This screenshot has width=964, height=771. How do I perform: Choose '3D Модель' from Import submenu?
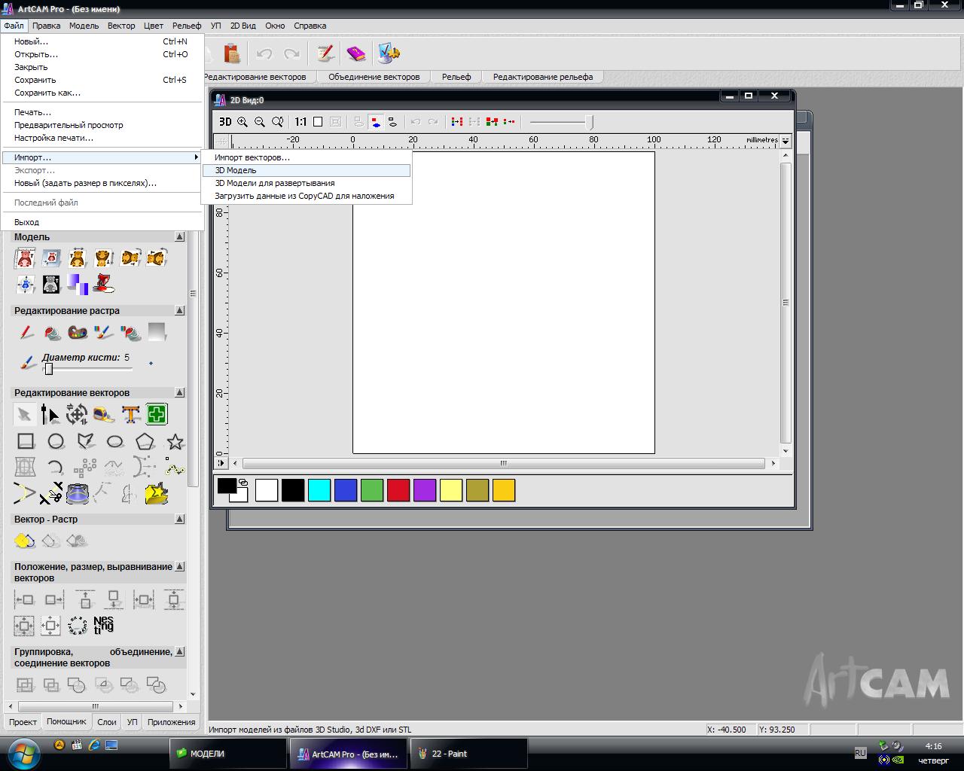(236, 171)
